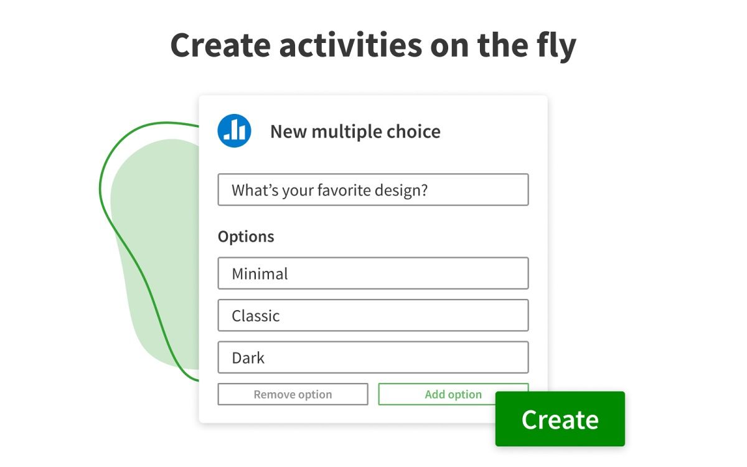Image resolution: width=747 pixels, height=467 pixels.
Task: Click Create to publish the activity
Action: pyautogui.click(x=559, y=419)
